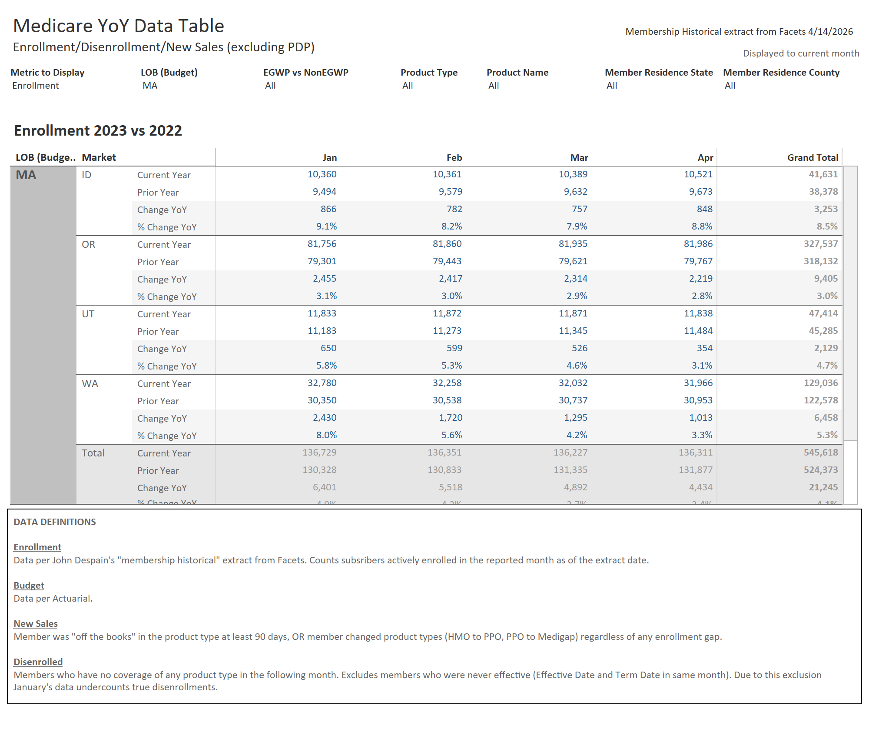
Task: Click the Medicare YoY Data Table title
Action: pos(119,26)
